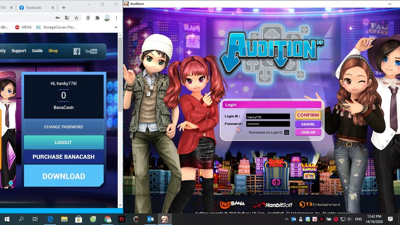
Task: Open the Chrome extensions puzzle icon
Action: [97, 18]
